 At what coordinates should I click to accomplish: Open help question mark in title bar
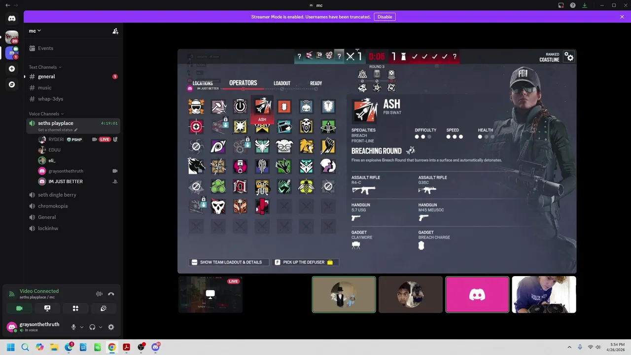tap(573, 5)
